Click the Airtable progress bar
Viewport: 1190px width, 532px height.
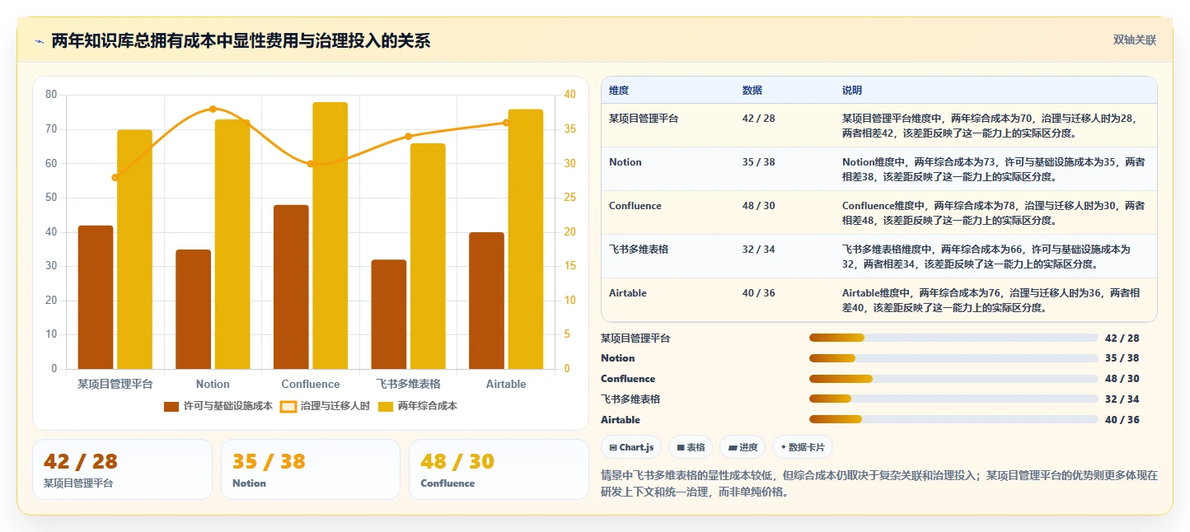point(953,419)
